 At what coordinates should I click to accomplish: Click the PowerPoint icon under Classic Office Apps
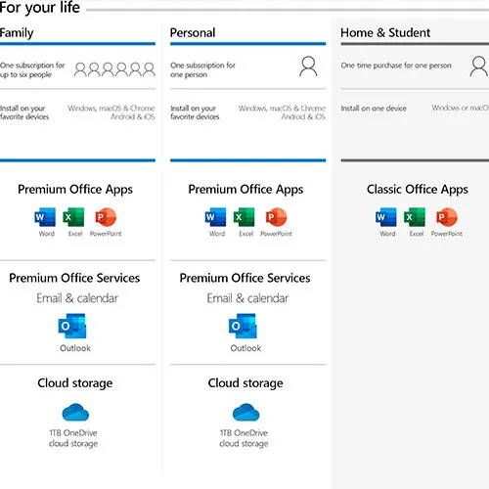coord(447,217)
